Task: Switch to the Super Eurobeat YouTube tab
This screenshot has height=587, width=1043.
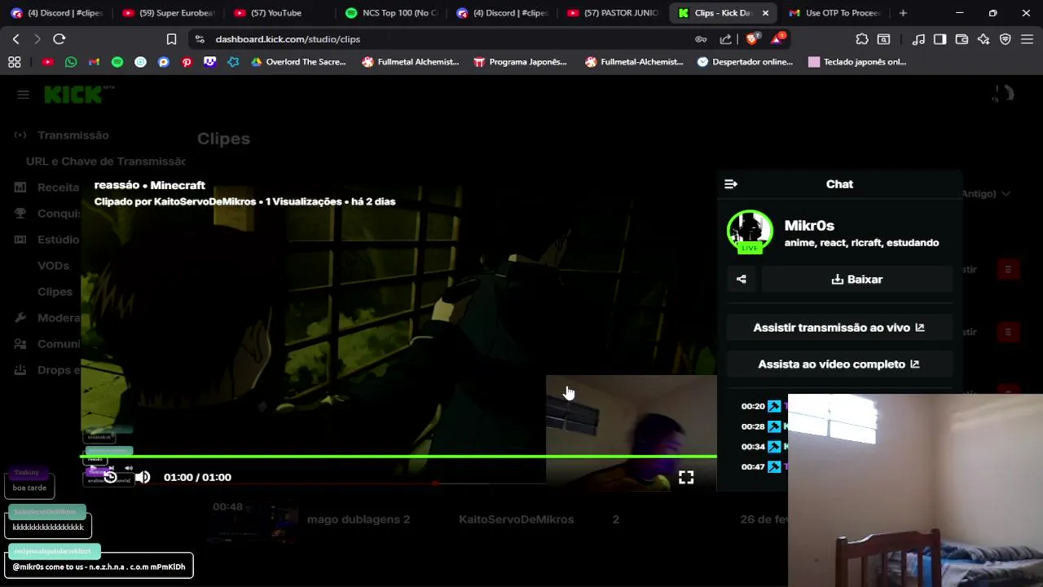Action: point(168,13)
